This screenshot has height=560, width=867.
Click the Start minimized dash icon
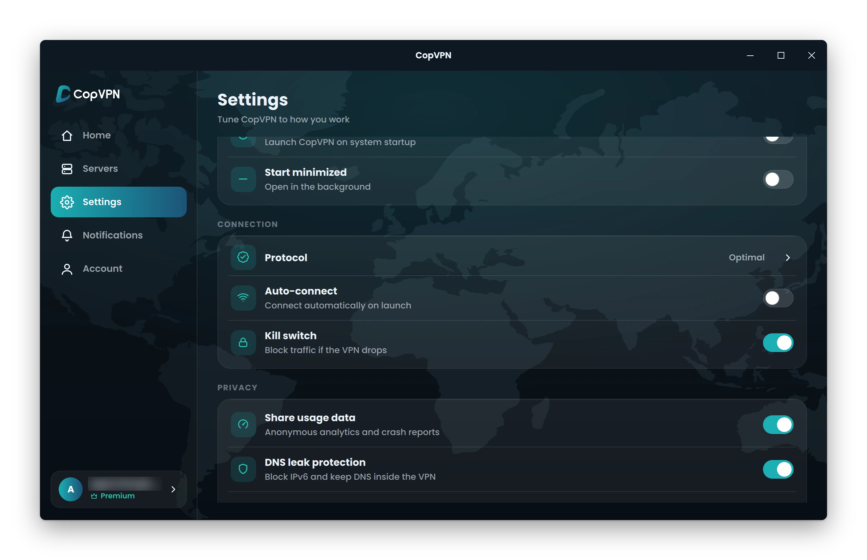243,179
